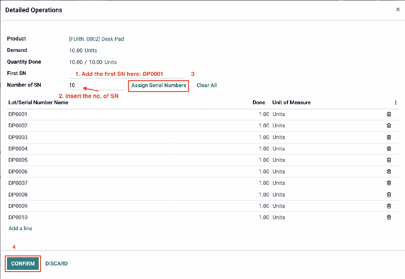The width and height of the screenshot is (405, 279).
Task: Delete the DP0001 serial number line
Action: [389, 114]
